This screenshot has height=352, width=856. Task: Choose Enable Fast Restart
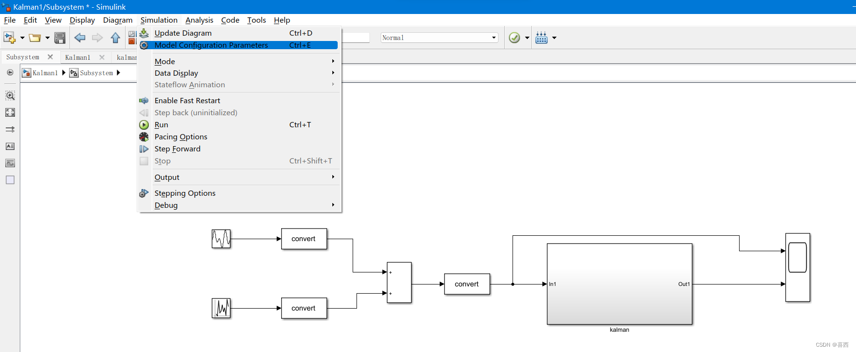(239, 100)
